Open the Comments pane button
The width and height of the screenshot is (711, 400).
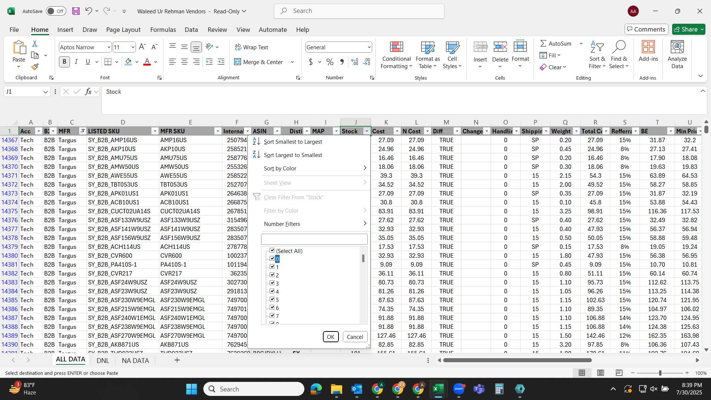(646, 29)
